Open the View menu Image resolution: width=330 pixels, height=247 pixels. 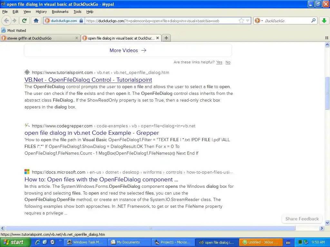click(27, 12)
